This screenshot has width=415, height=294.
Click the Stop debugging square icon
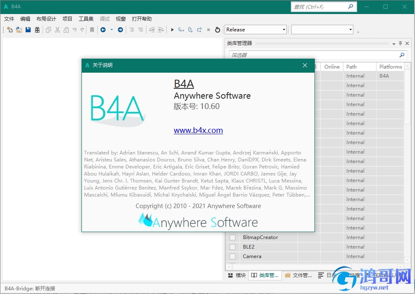[209, 30]
